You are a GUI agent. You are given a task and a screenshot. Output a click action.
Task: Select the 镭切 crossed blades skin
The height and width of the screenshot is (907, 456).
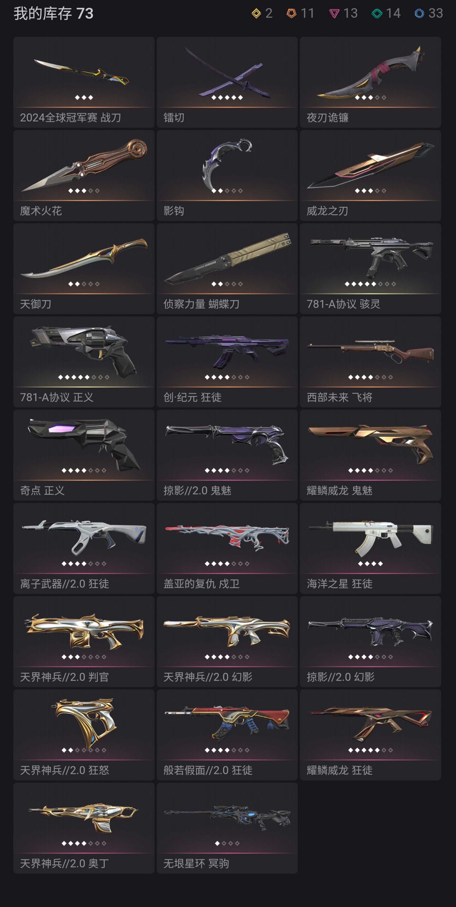point(227,82)
